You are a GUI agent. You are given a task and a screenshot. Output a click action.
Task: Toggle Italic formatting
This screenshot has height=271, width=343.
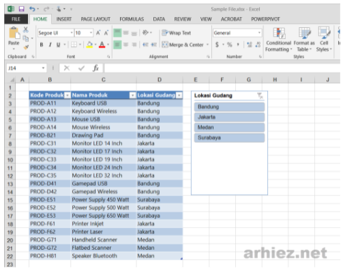tap(50, 44)
